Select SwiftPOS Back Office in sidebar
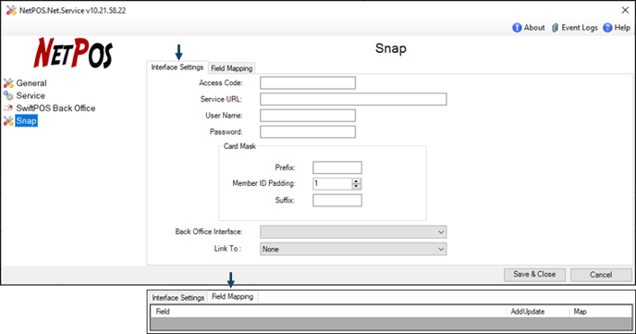 55,108
